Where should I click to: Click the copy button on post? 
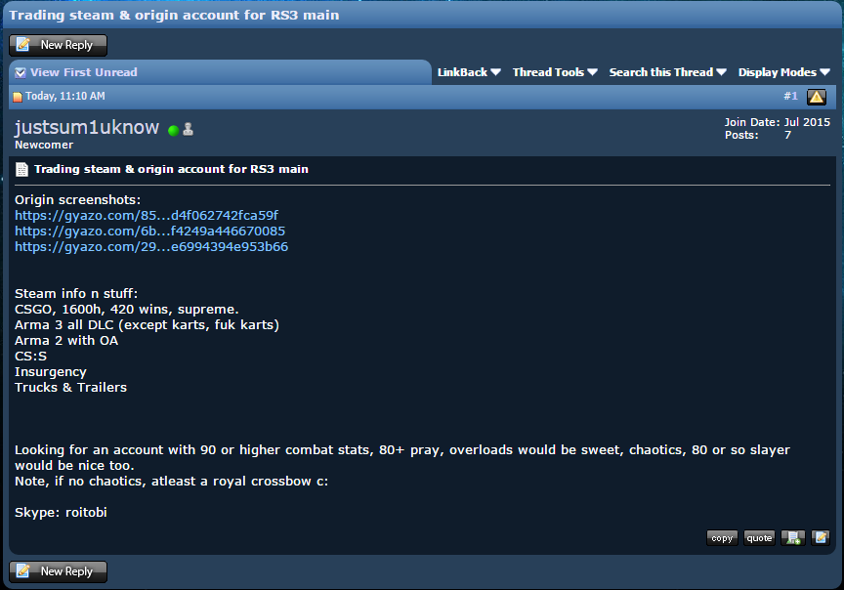(x=722, y=538)
